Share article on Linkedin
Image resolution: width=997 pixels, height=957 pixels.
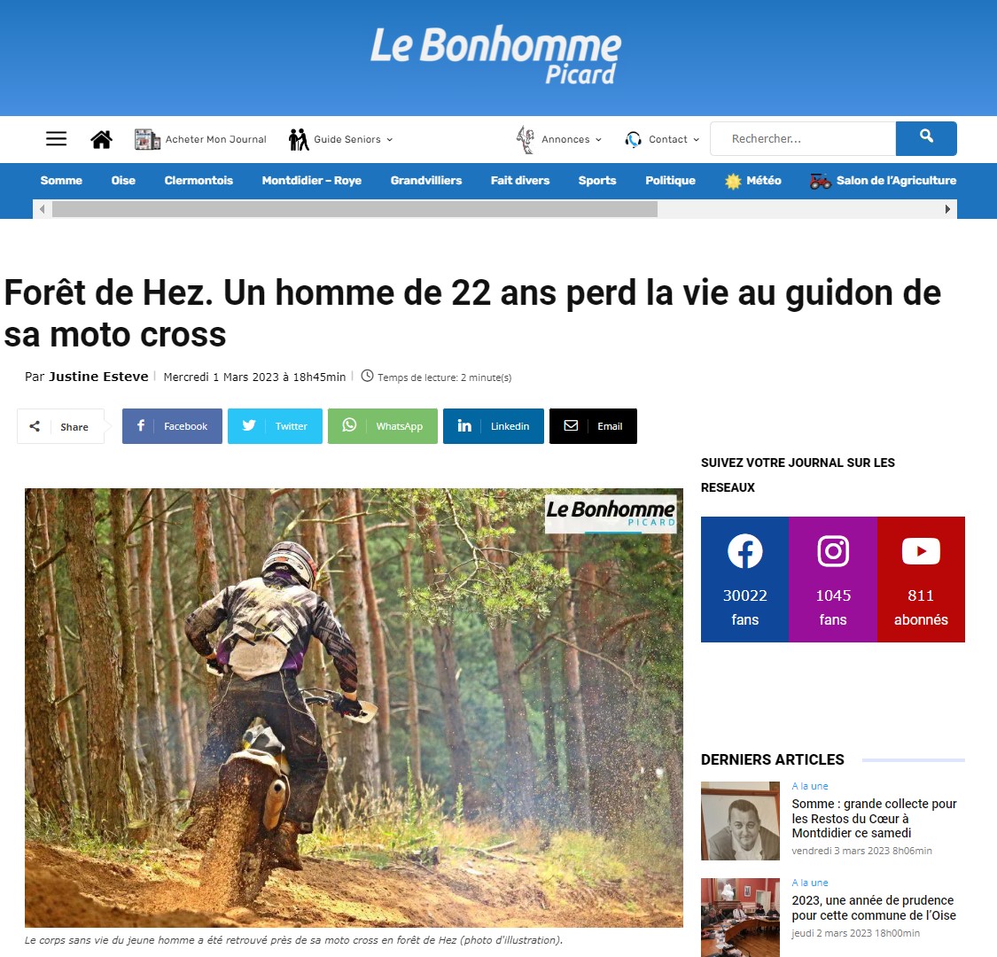[x=494, y=426]
